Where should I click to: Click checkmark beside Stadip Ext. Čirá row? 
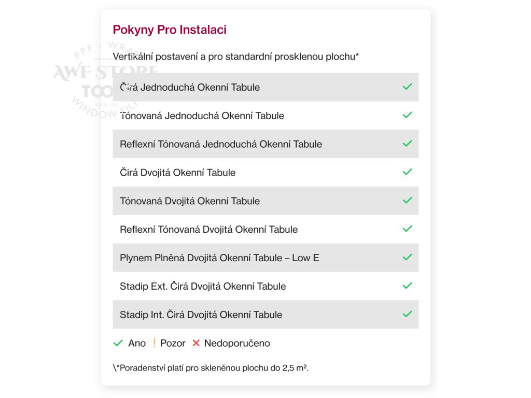coord(408,286)
